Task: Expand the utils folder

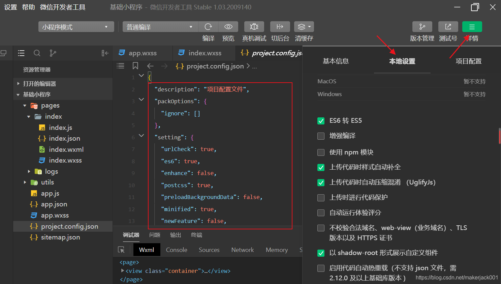Action: pos(25,182)
